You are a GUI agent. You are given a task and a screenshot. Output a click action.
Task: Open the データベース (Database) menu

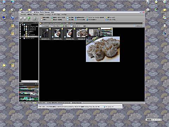[56, 14]
